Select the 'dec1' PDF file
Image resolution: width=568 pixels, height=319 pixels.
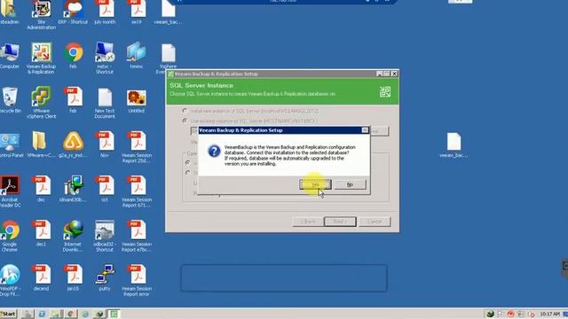(x=42, y=234)
